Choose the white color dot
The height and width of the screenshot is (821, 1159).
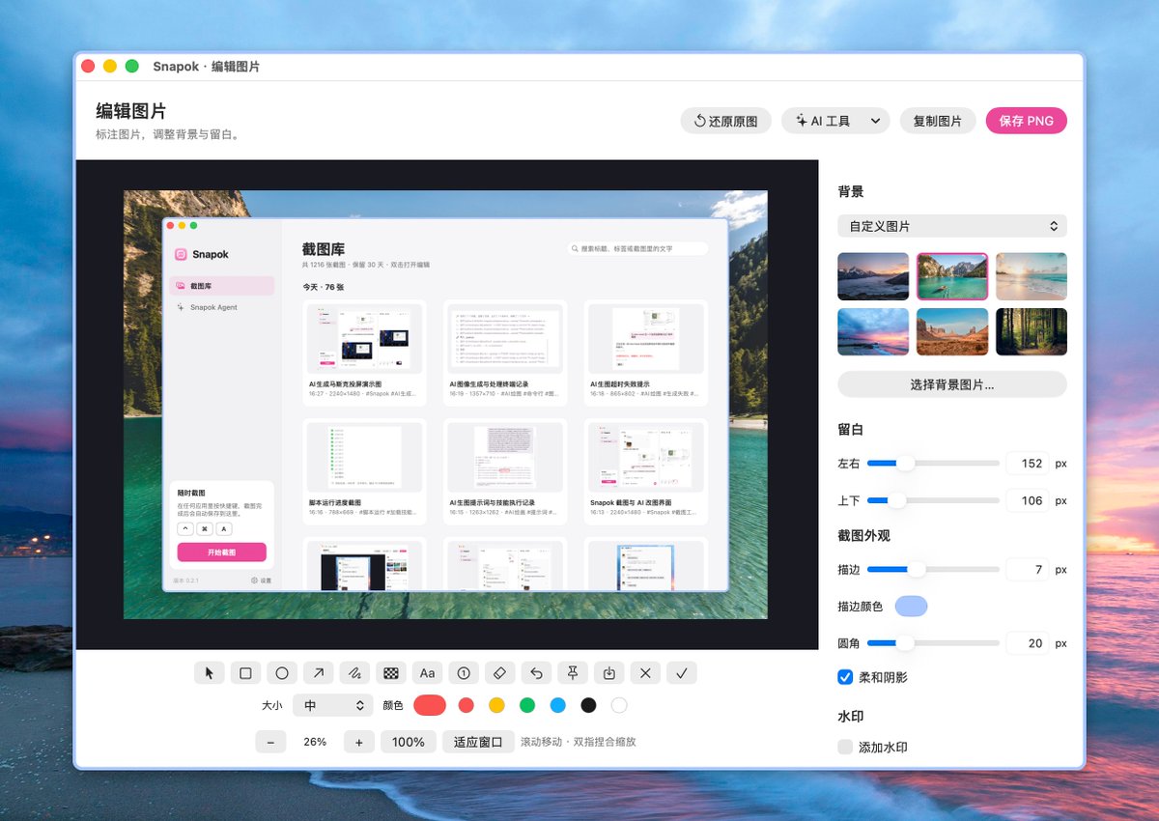coord(619,705)
